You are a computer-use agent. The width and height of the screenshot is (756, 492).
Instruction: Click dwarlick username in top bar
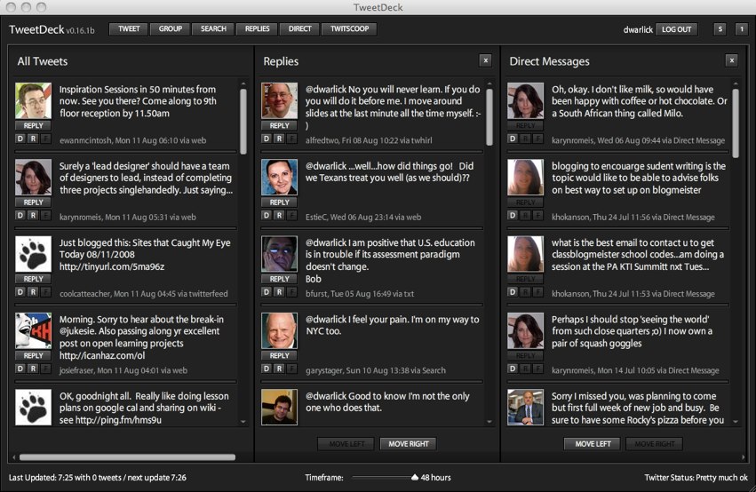pos(638,30)
